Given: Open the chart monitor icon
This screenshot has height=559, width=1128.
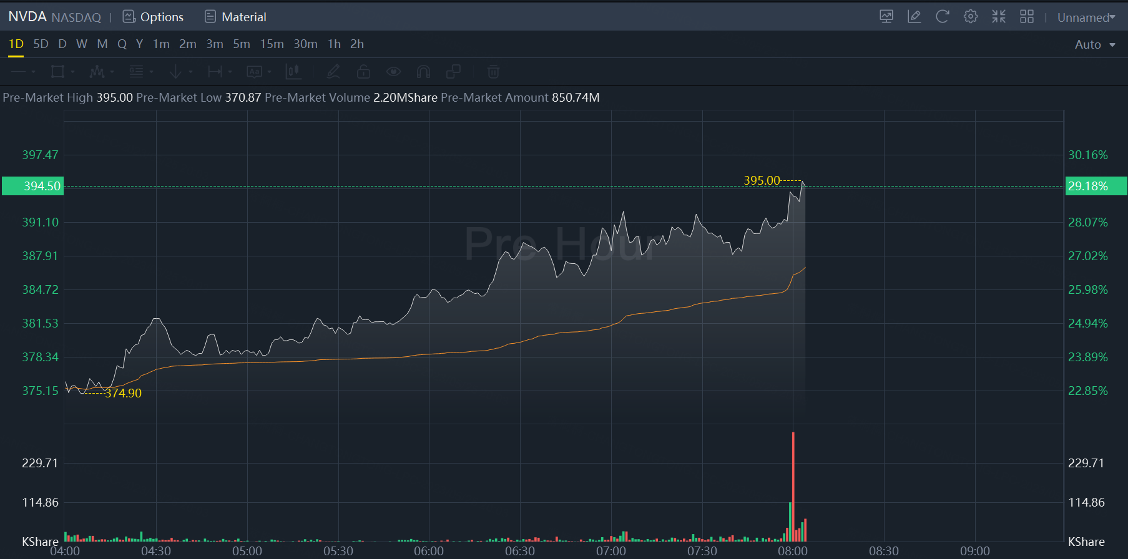Looking at the screenshot, I should click(x=886, y=17).
